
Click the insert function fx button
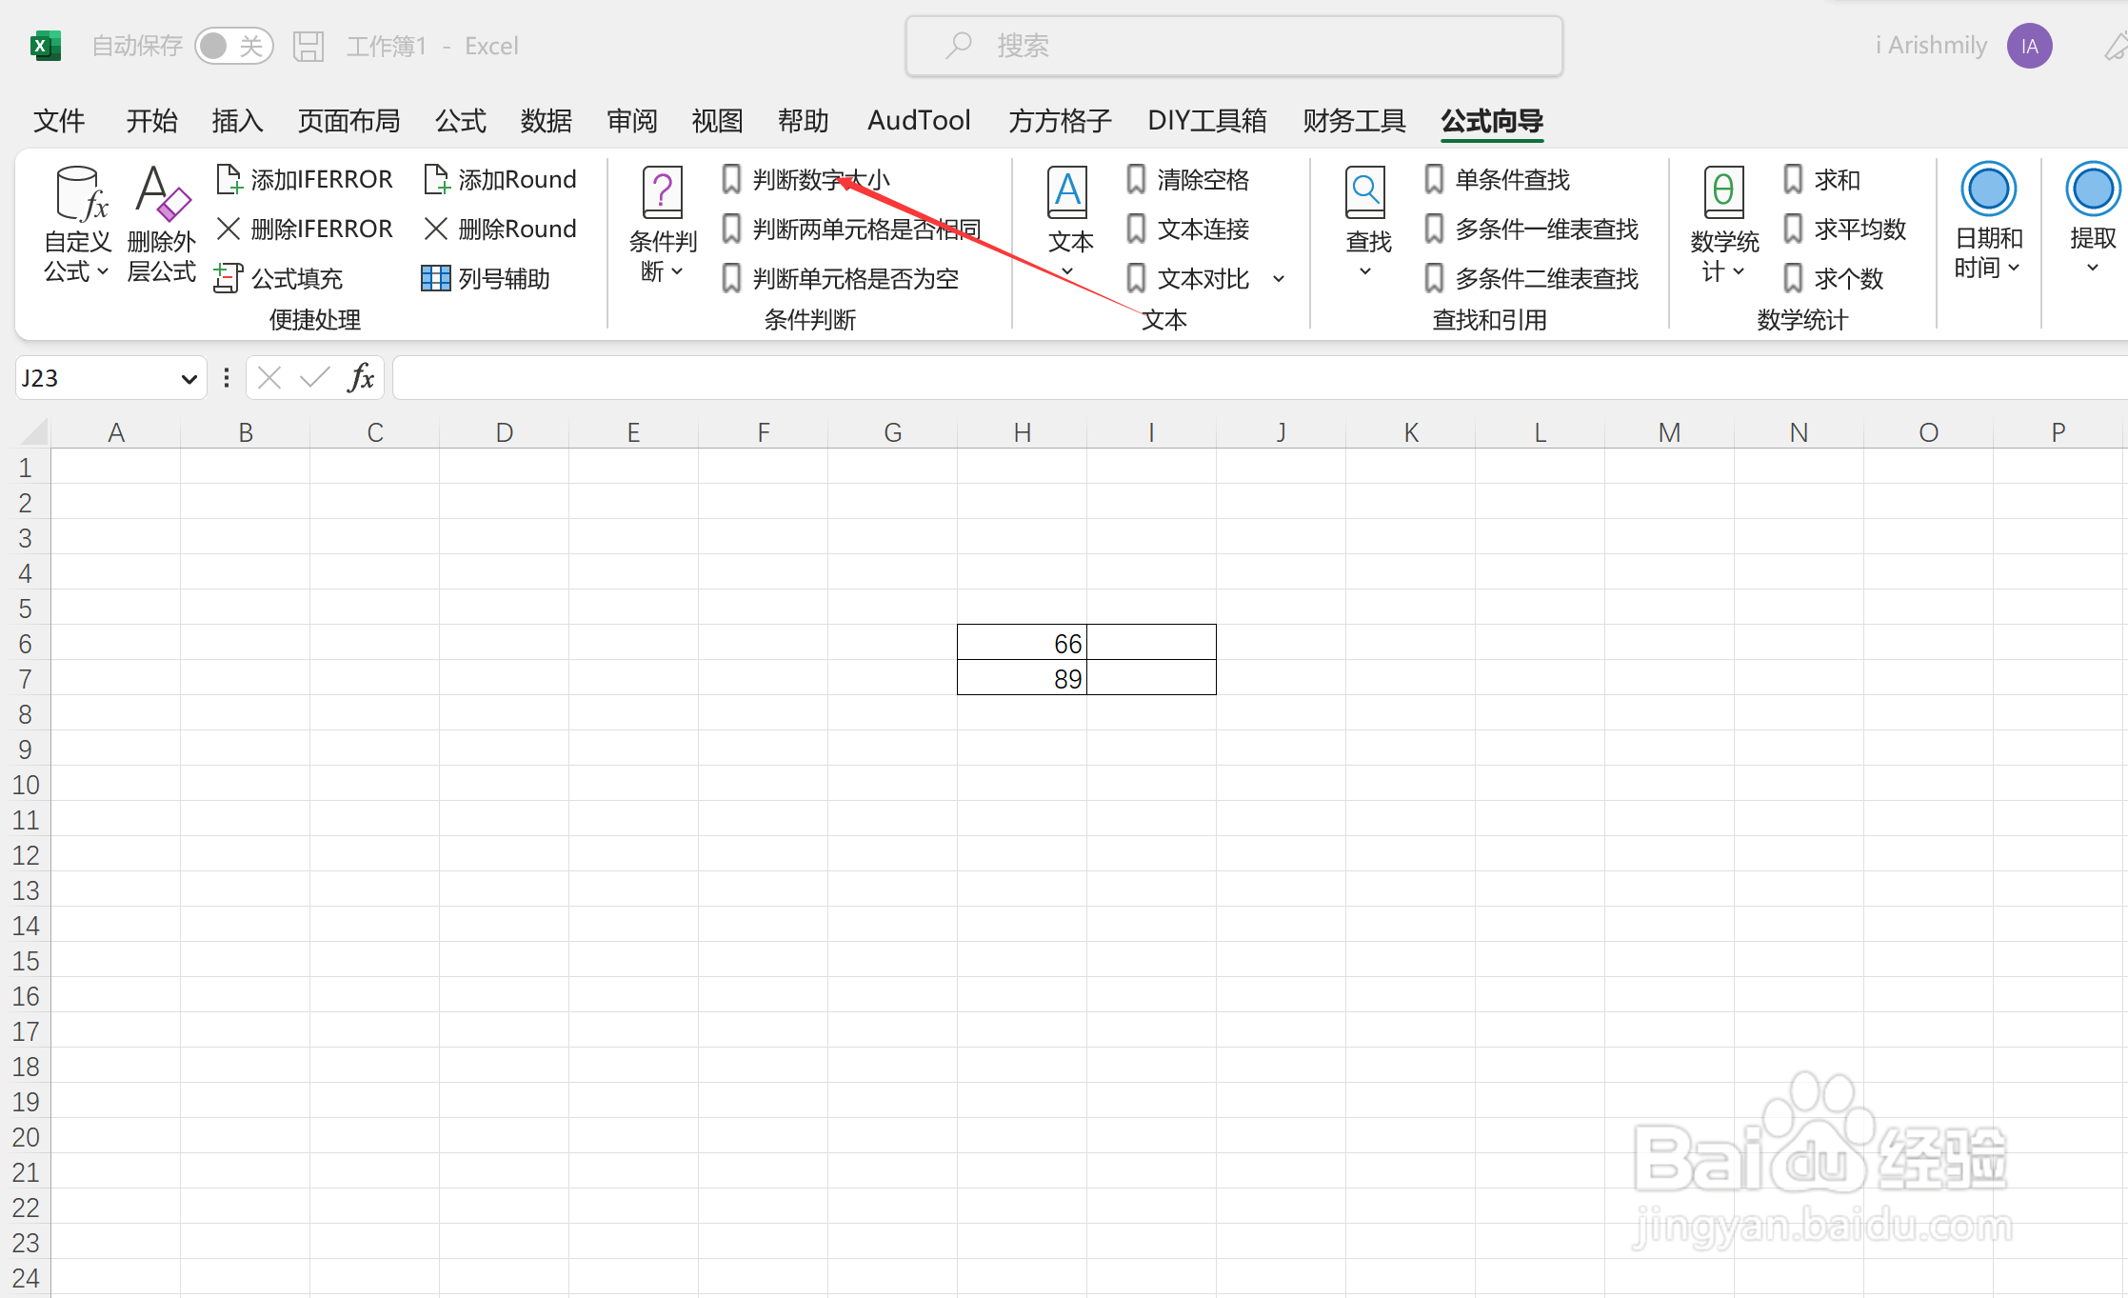click(x=361, y=378)
